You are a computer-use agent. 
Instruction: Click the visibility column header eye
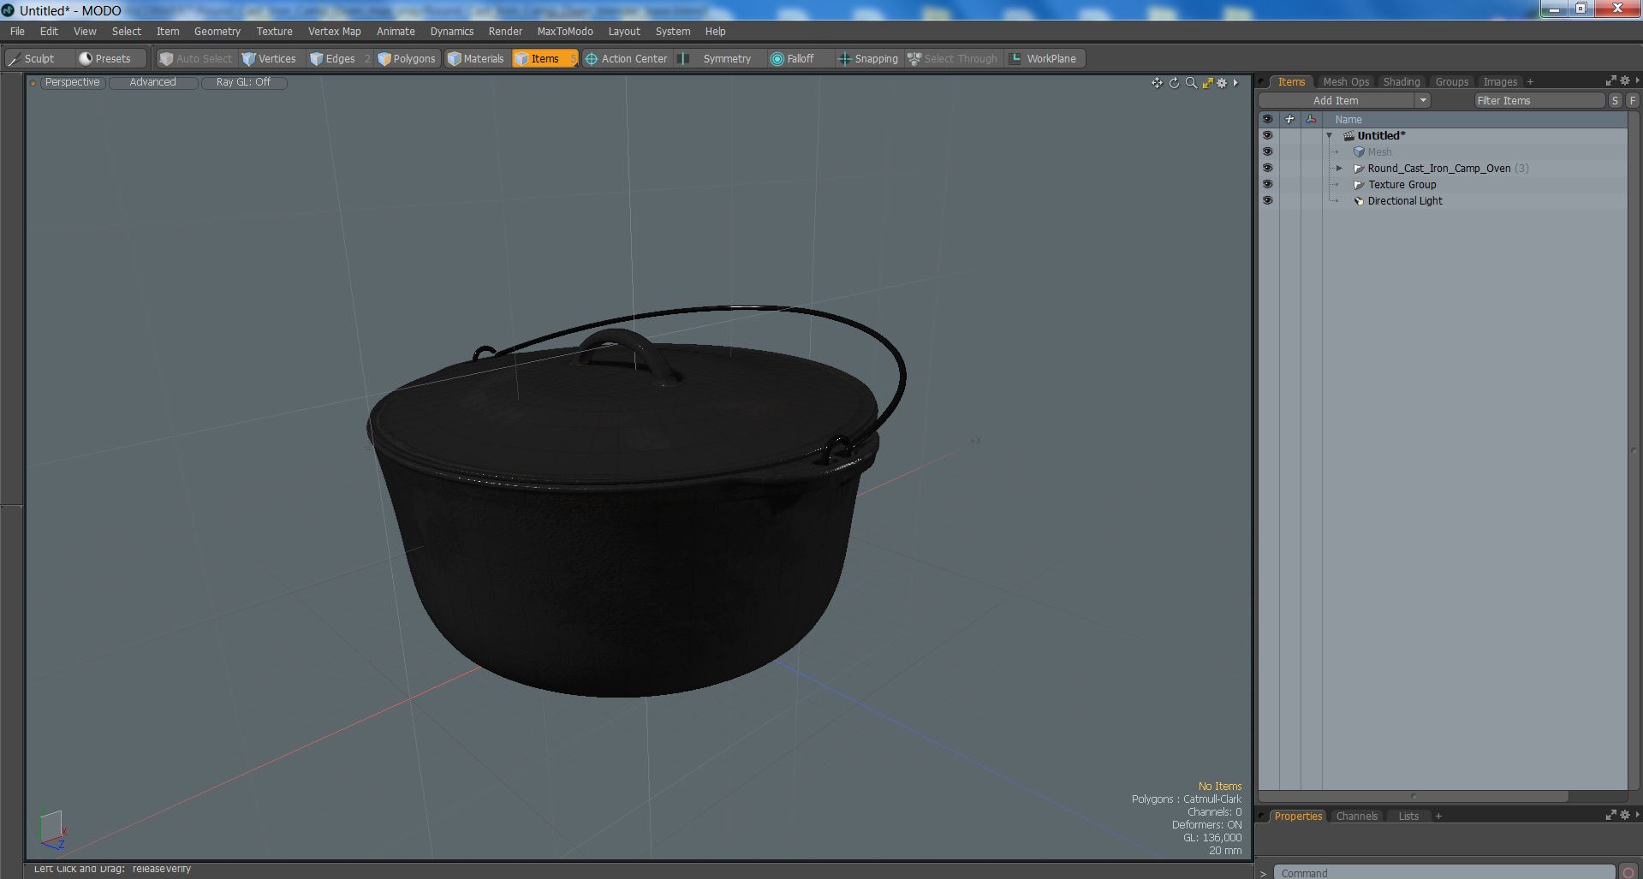pos(1267,119)
